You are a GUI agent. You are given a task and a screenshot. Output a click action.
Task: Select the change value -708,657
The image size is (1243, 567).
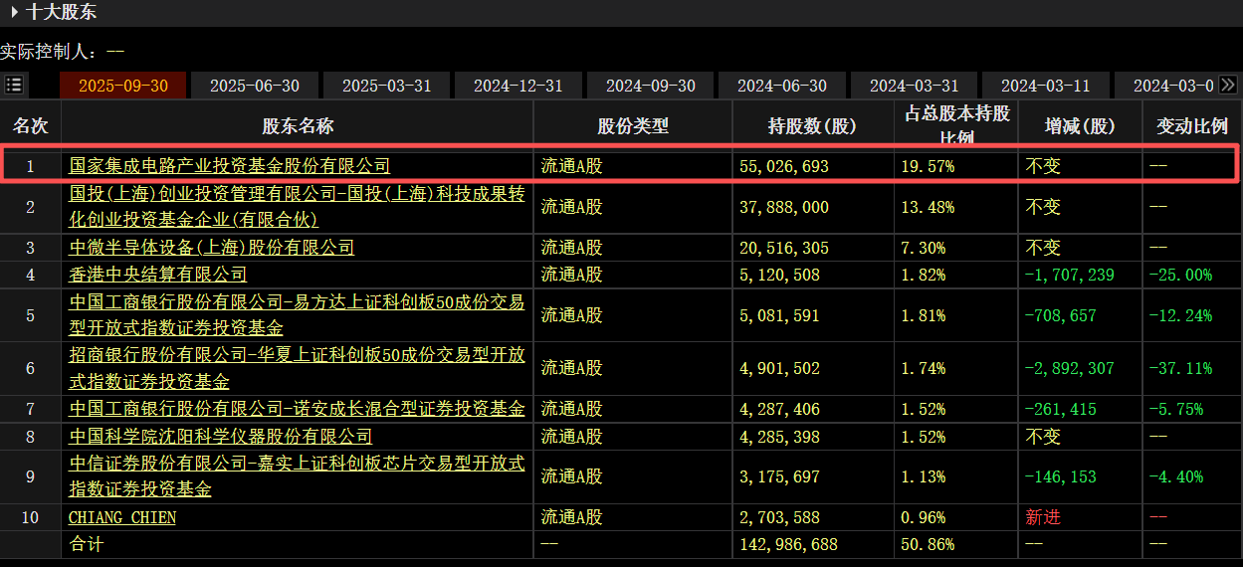[1061, 315]
